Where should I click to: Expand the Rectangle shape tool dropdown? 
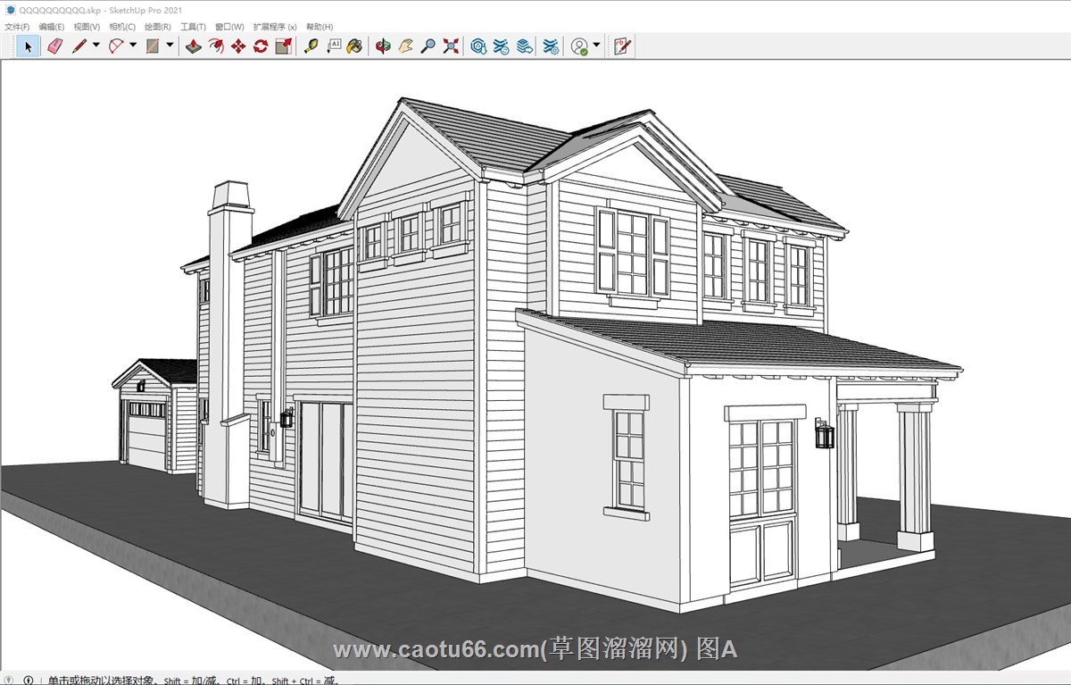pyautogui.click(x=170, y=46)
